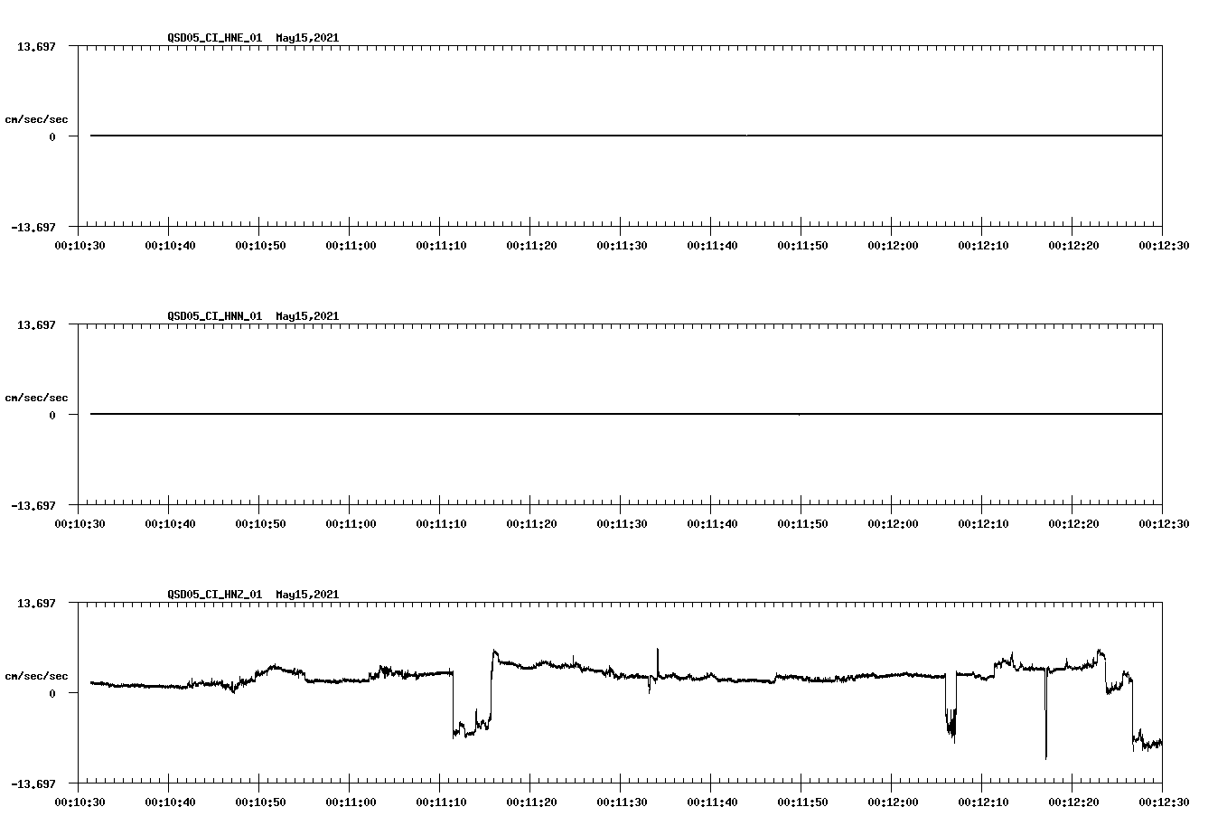The height and width of the screenshot is (835, 1227).
Task: Click the large downward spike near 00:12:17
Action: (1045, 723)
